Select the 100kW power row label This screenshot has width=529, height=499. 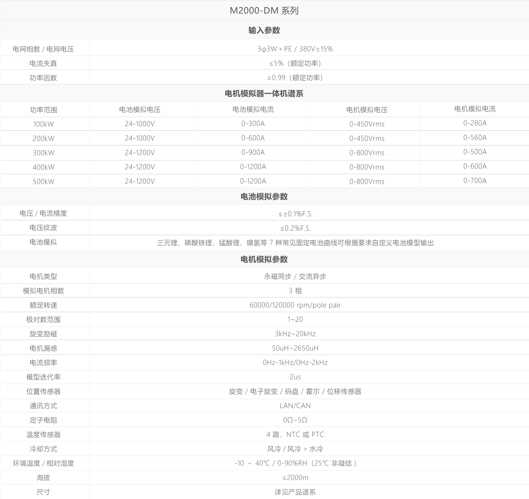pyautogui.click(x=44, y=124)
